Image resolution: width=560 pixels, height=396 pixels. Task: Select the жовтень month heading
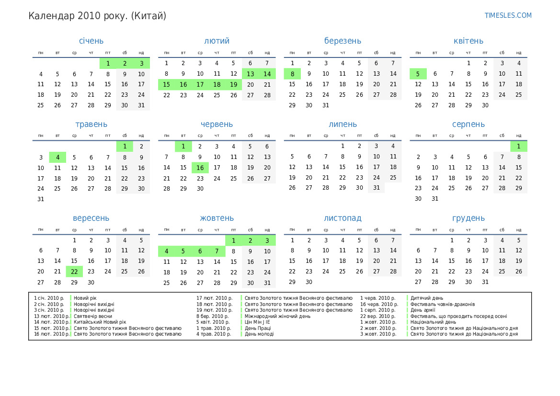(217, 218)
